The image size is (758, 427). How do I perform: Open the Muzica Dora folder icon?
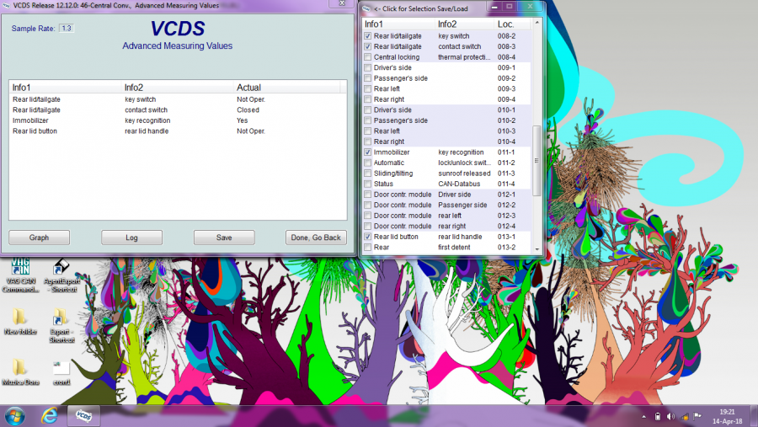click(20, 367)
